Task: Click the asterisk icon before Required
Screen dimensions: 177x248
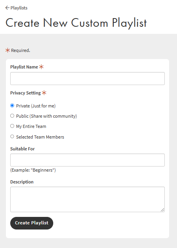Action: [7, 50]
